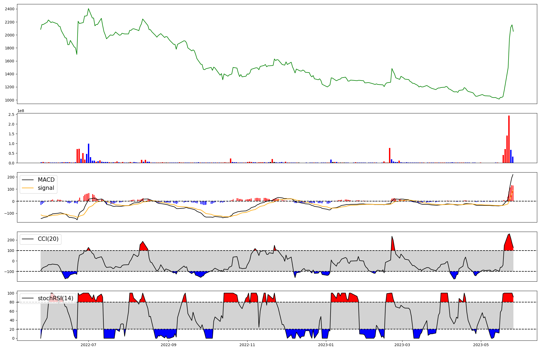Click the orange signal legend line swatch
The width and height of the screenshot is (541, 351).
tap(28, 188)
